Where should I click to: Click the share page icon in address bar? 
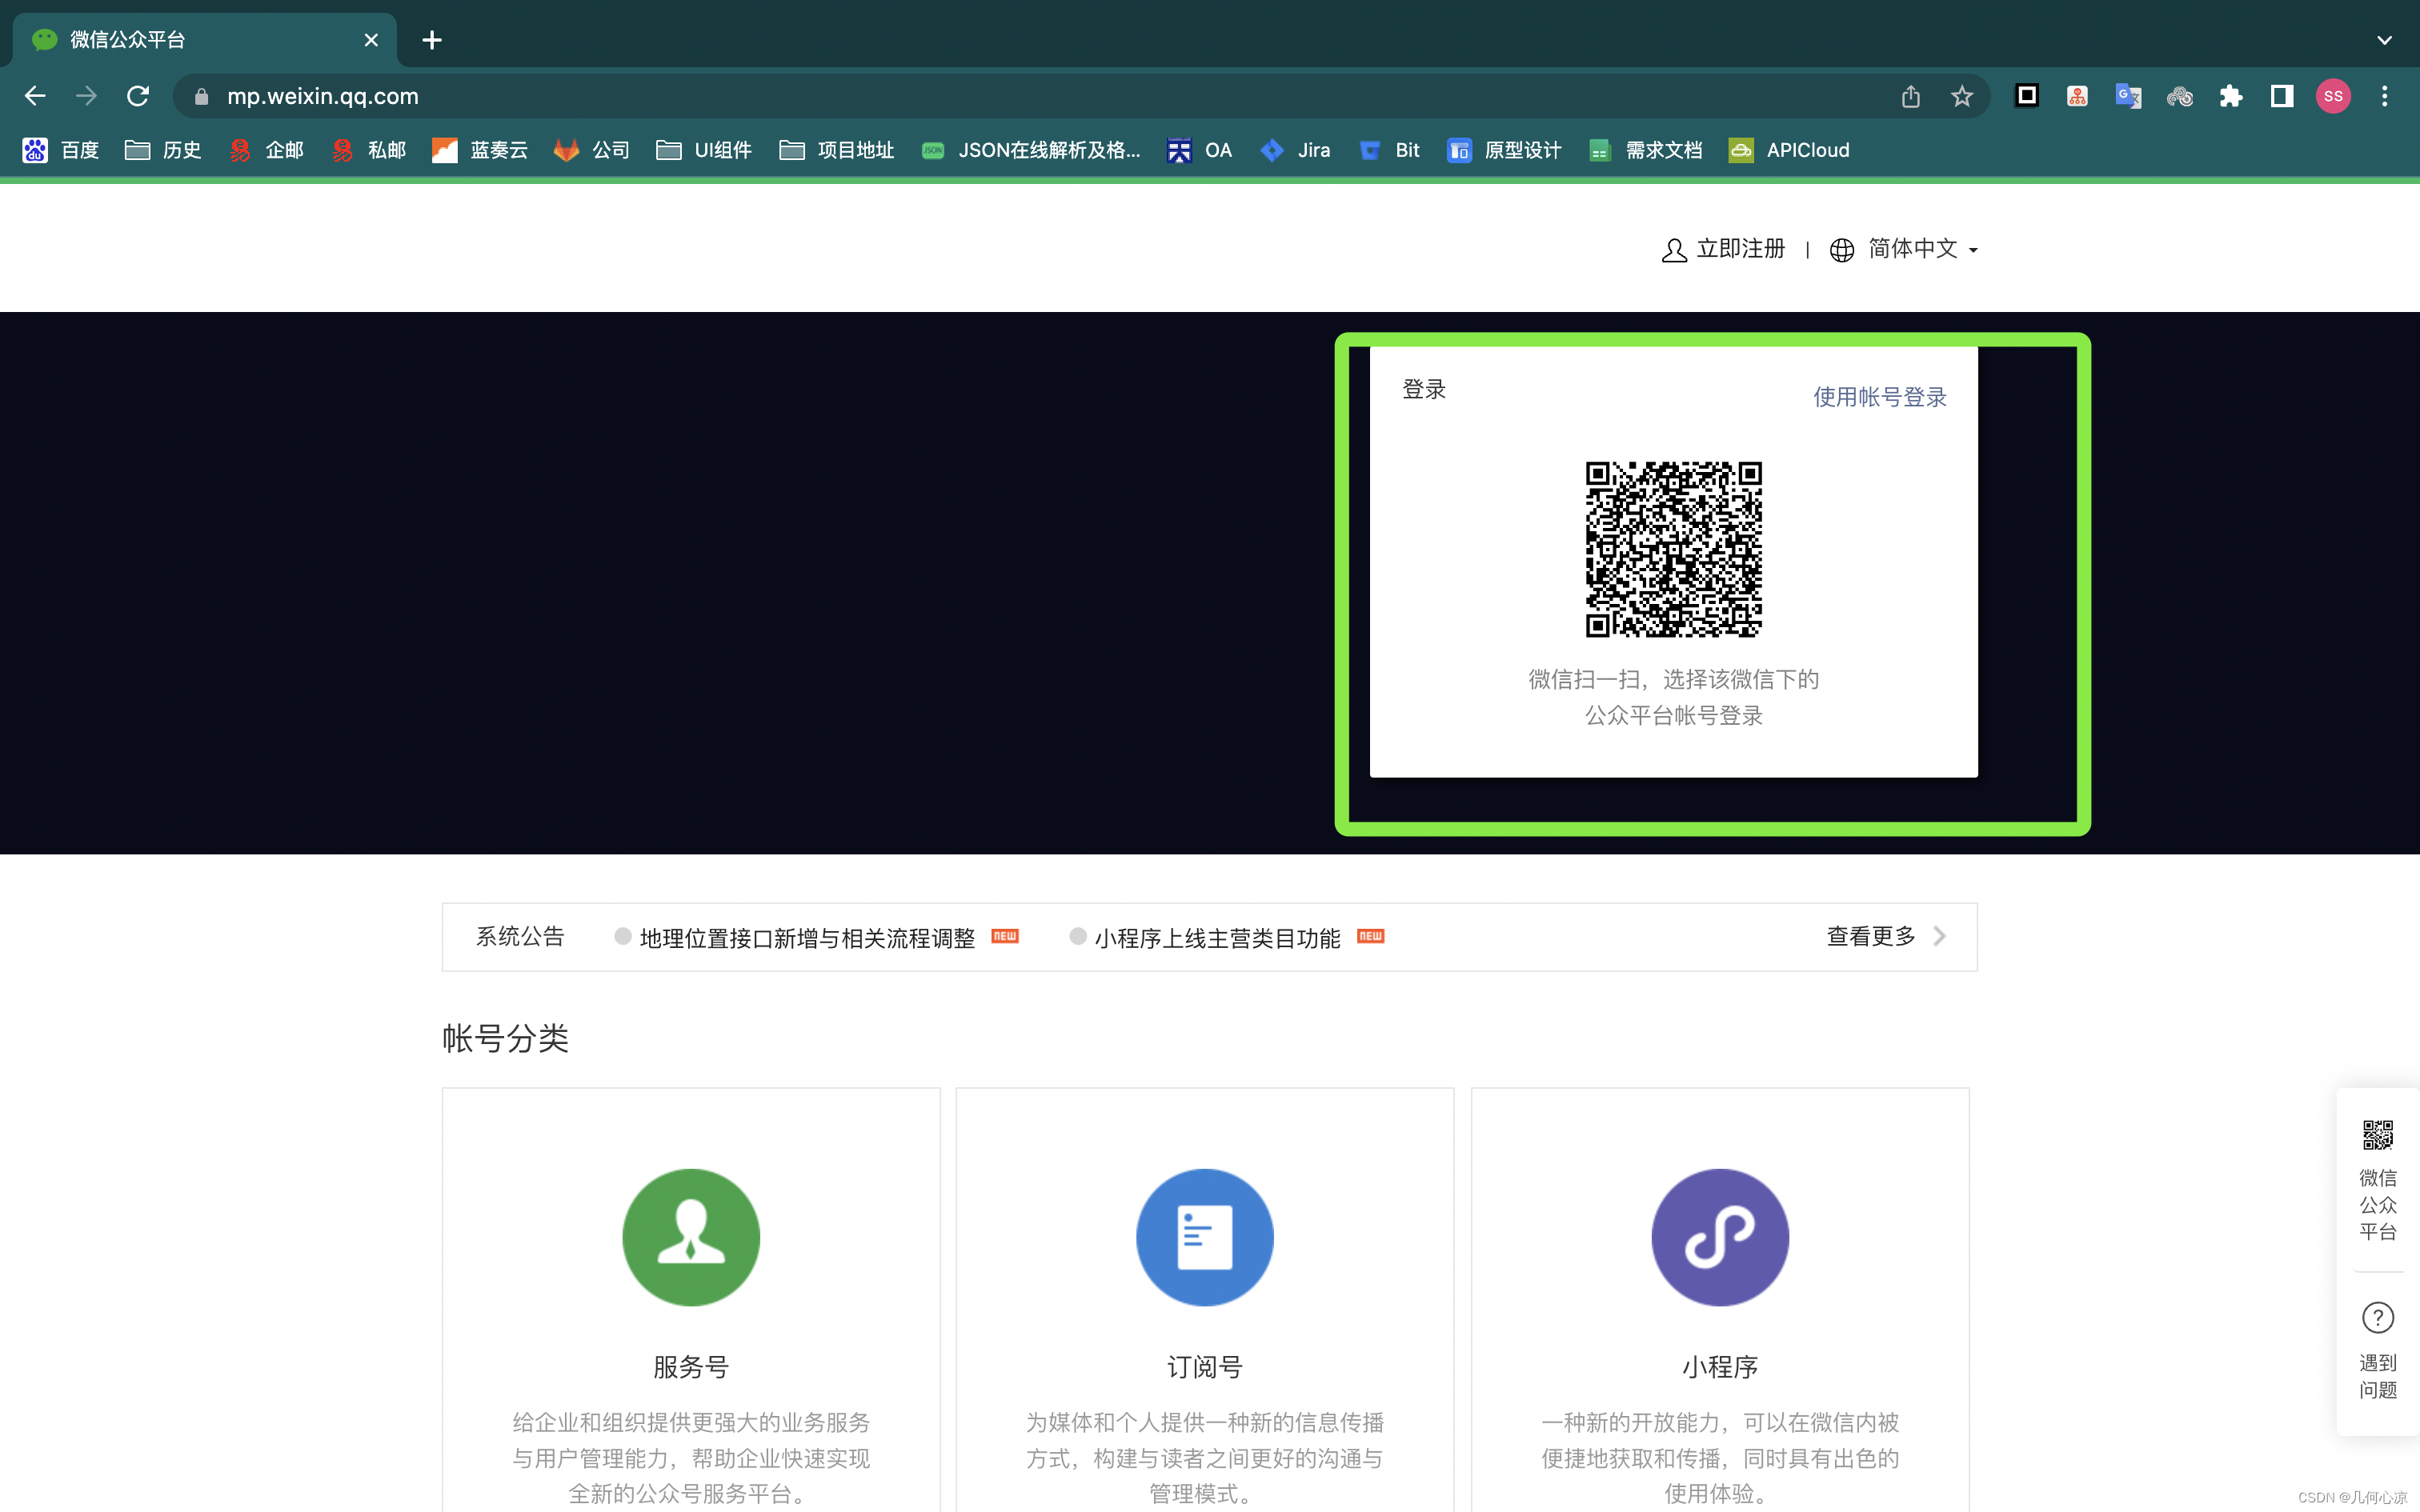click(x=1911, y=96)
